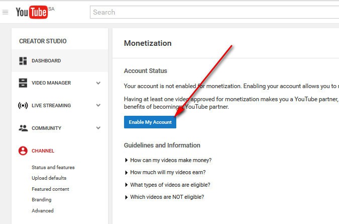
Task: Open the Dashboard menu item
Action: pyautogui.click(x=60, y=61)
